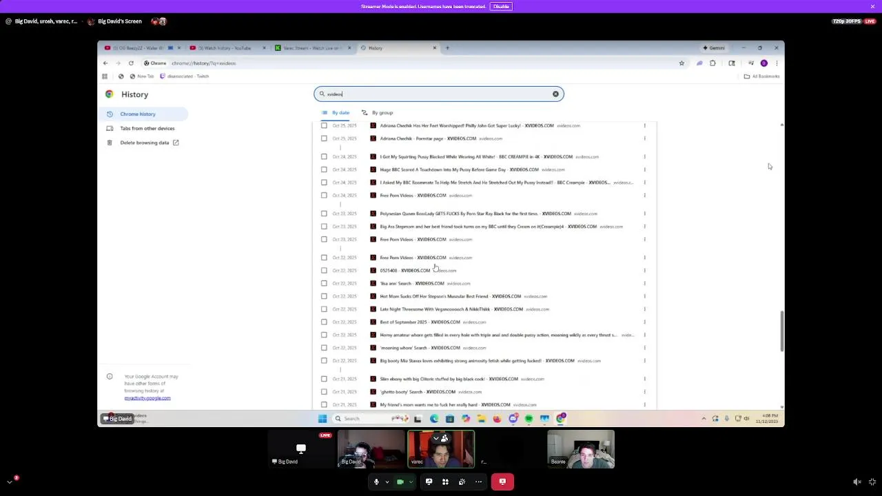
Task: Open more actions for 'lisa ann' Search entry
Action: click(x=645, y=283)
